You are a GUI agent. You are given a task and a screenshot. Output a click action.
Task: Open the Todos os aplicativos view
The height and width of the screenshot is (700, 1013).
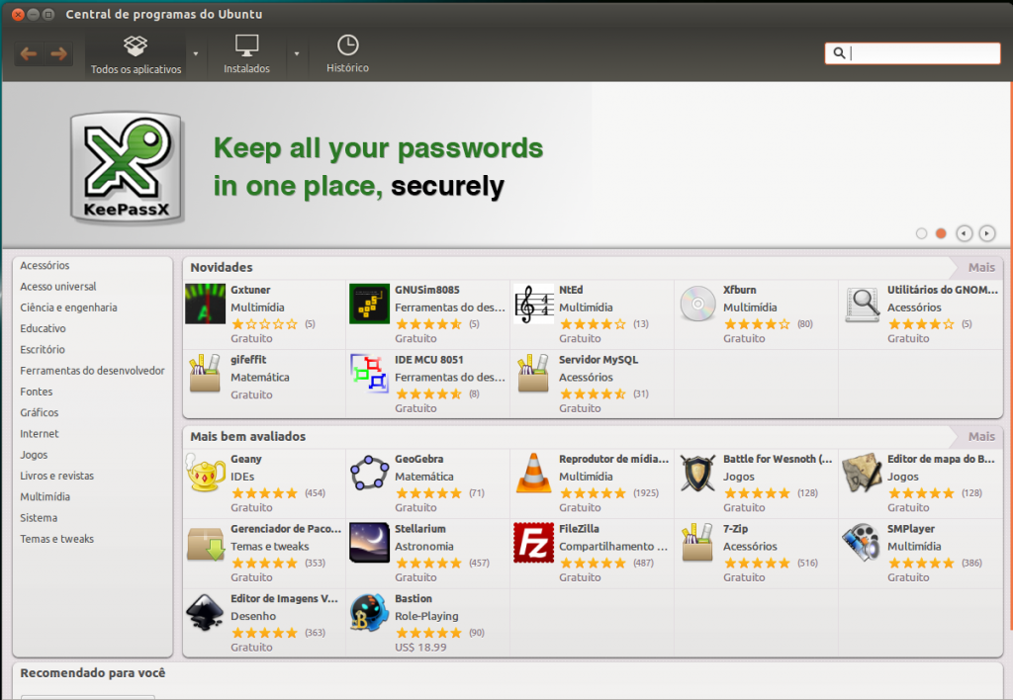click(x=136, y=54)
